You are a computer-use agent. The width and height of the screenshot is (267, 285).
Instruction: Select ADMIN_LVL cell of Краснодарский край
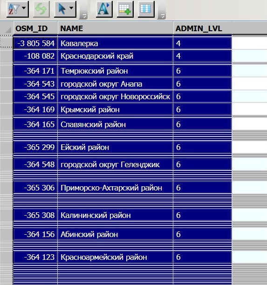tap(202, 56)
